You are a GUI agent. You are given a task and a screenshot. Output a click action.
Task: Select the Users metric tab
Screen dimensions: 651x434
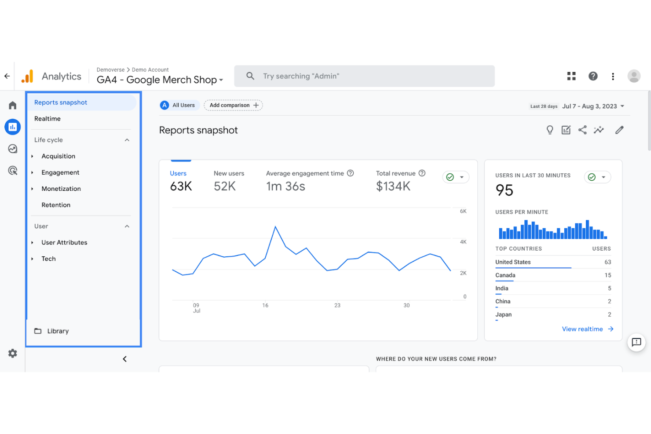point(181,181)
